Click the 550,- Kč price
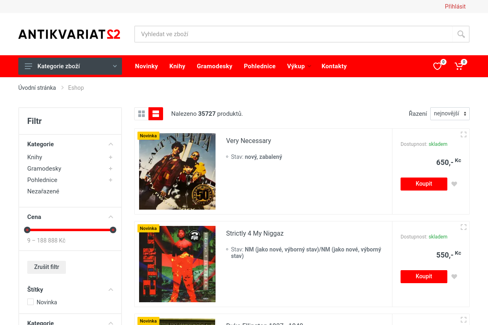 (449, 254)
